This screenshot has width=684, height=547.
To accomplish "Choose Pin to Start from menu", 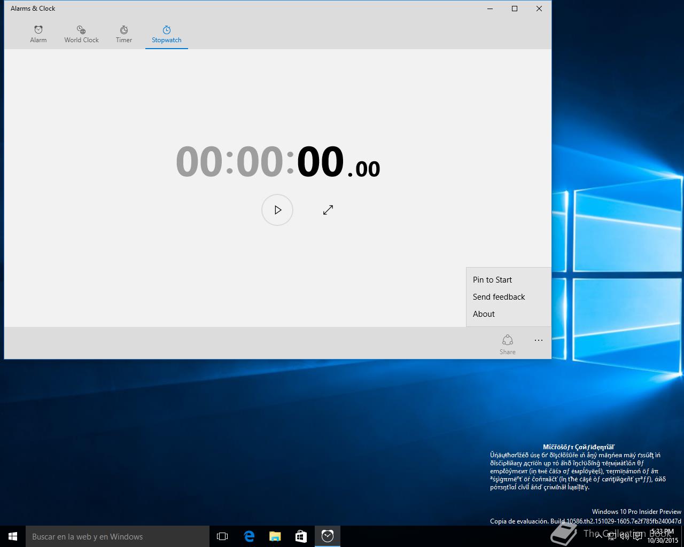I will pos(509,280).
